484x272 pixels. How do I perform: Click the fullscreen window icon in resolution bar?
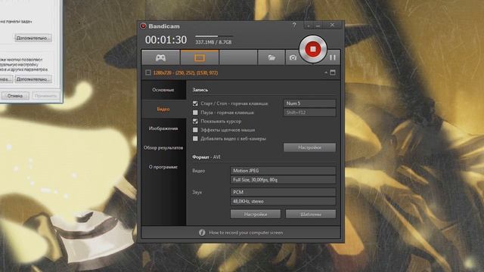333,73
